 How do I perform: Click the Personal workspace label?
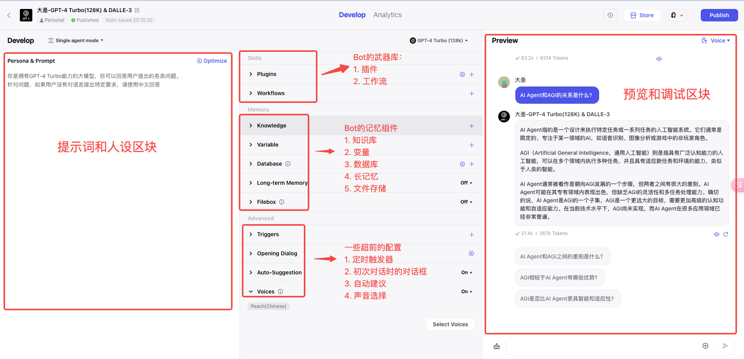52,20
